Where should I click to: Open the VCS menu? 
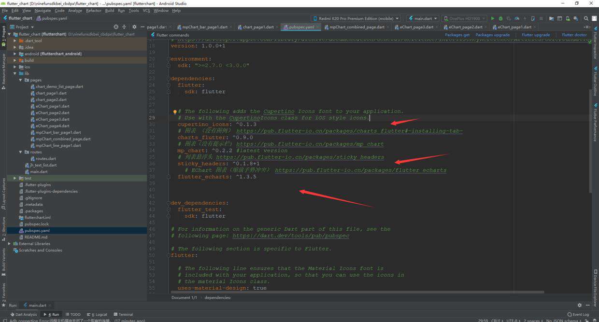tap(146, 10)
